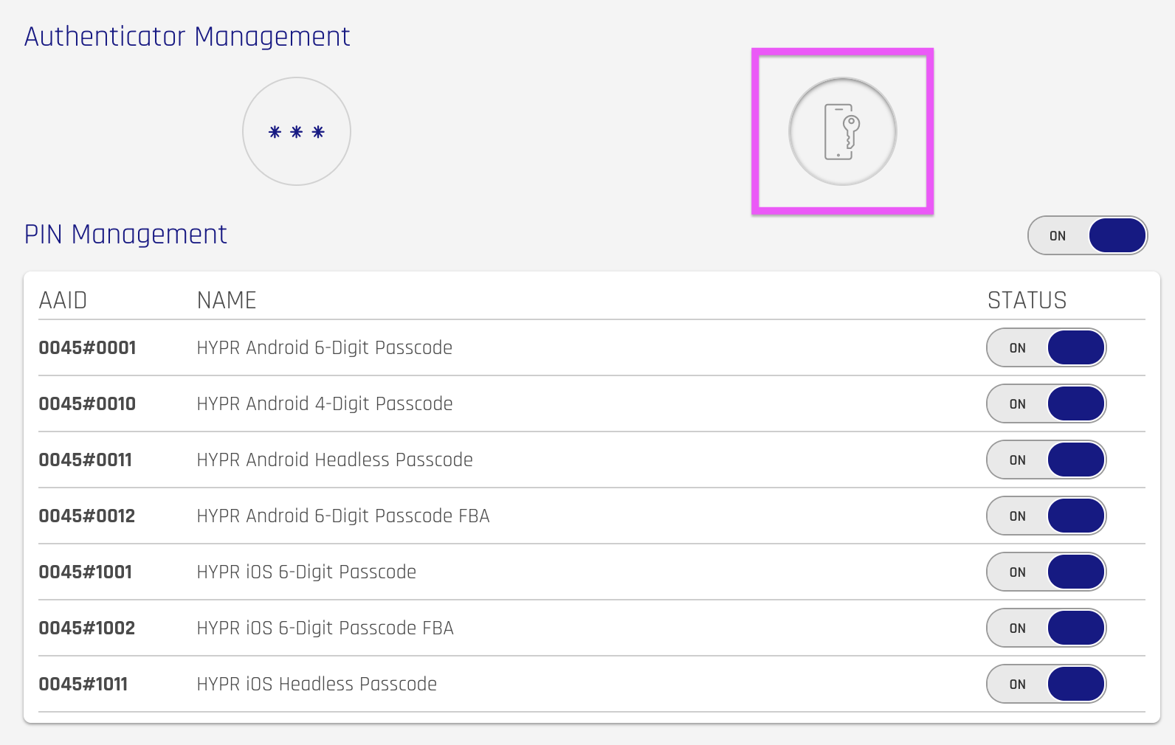
Task: Select AAID 0045#1011 cell
Action: (83, 684)
